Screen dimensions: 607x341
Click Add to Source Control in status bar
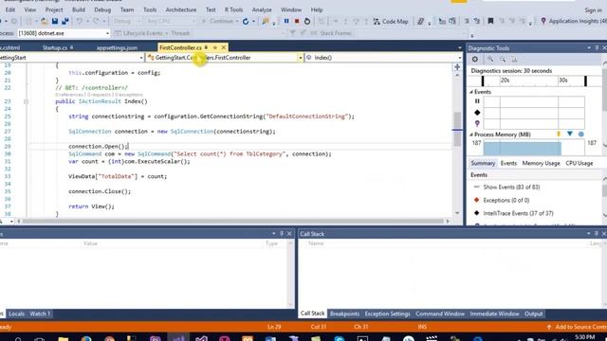(x=577, y=327)
